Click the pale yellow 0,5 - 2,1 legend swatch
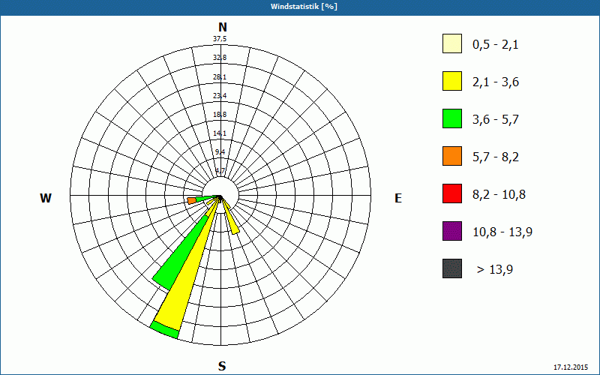The width and height of the screenshot is (600, 375). tap(452, 43)
